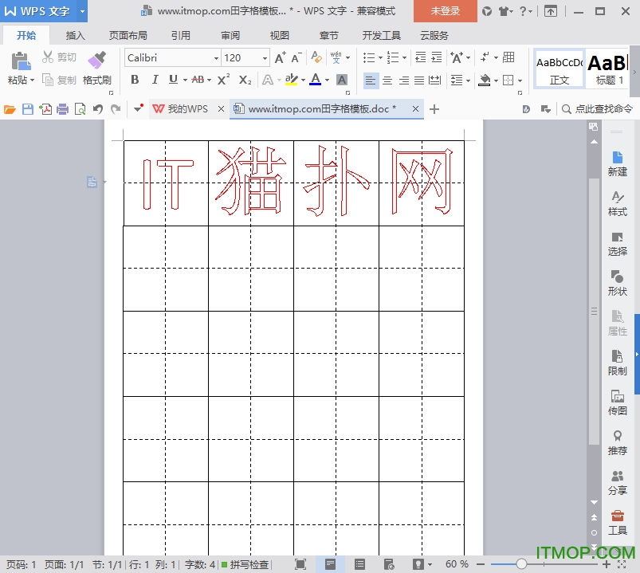This screenshot has height=573, width=640.
Task: Click the 未登录 login button
Action: pyautogui.click(x=444, y=12)
